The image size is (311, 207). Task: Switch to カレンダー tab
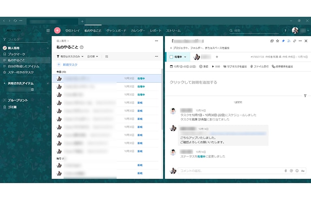point(138,30)
